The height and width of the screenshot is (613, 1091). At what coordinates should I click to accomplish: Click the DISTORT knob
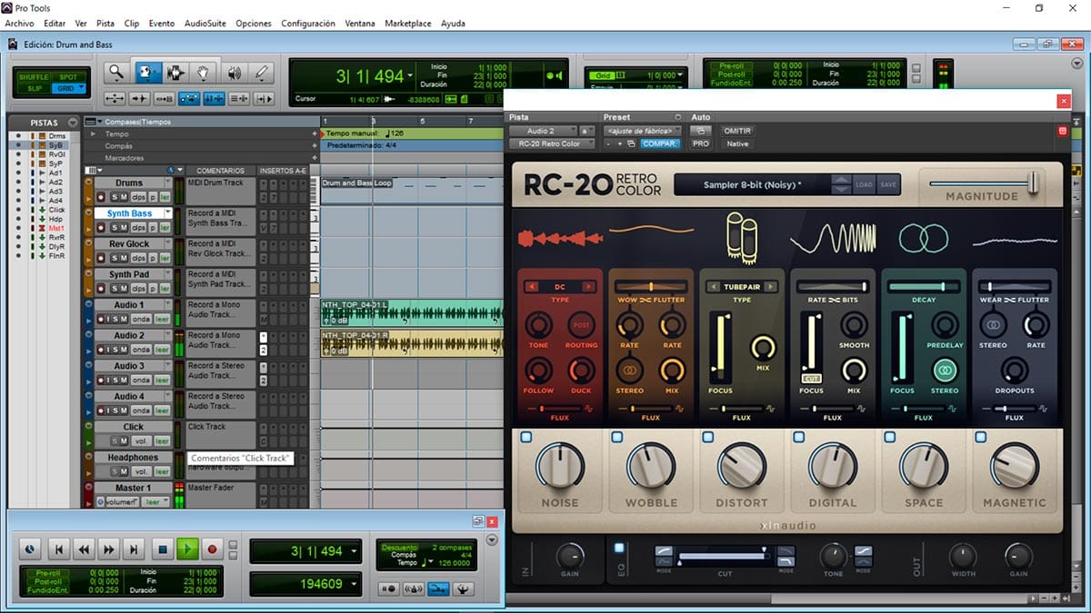(742, 467)
